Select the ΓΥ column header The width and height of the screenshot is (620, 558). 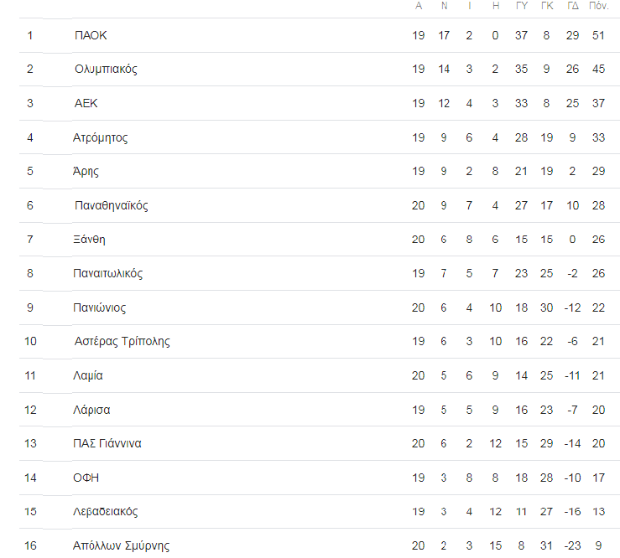pyautogui.click(x=521, y=6)
